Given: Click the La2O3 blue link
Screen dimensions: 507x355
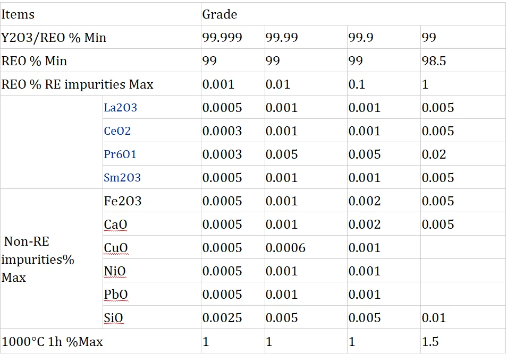Looking at the screenshot, I should (x=120, y=108).
